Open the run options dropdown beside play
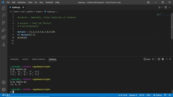Screen dimensions: 173x97 [162, 7]
